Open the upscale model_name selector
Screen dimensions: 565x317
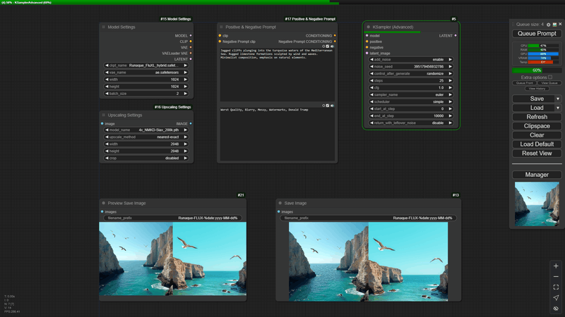pos(146,130)
